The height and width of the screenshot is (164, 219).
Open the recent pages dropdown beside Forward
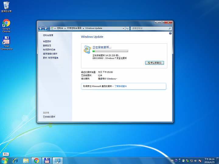click(x=49, y=29)
